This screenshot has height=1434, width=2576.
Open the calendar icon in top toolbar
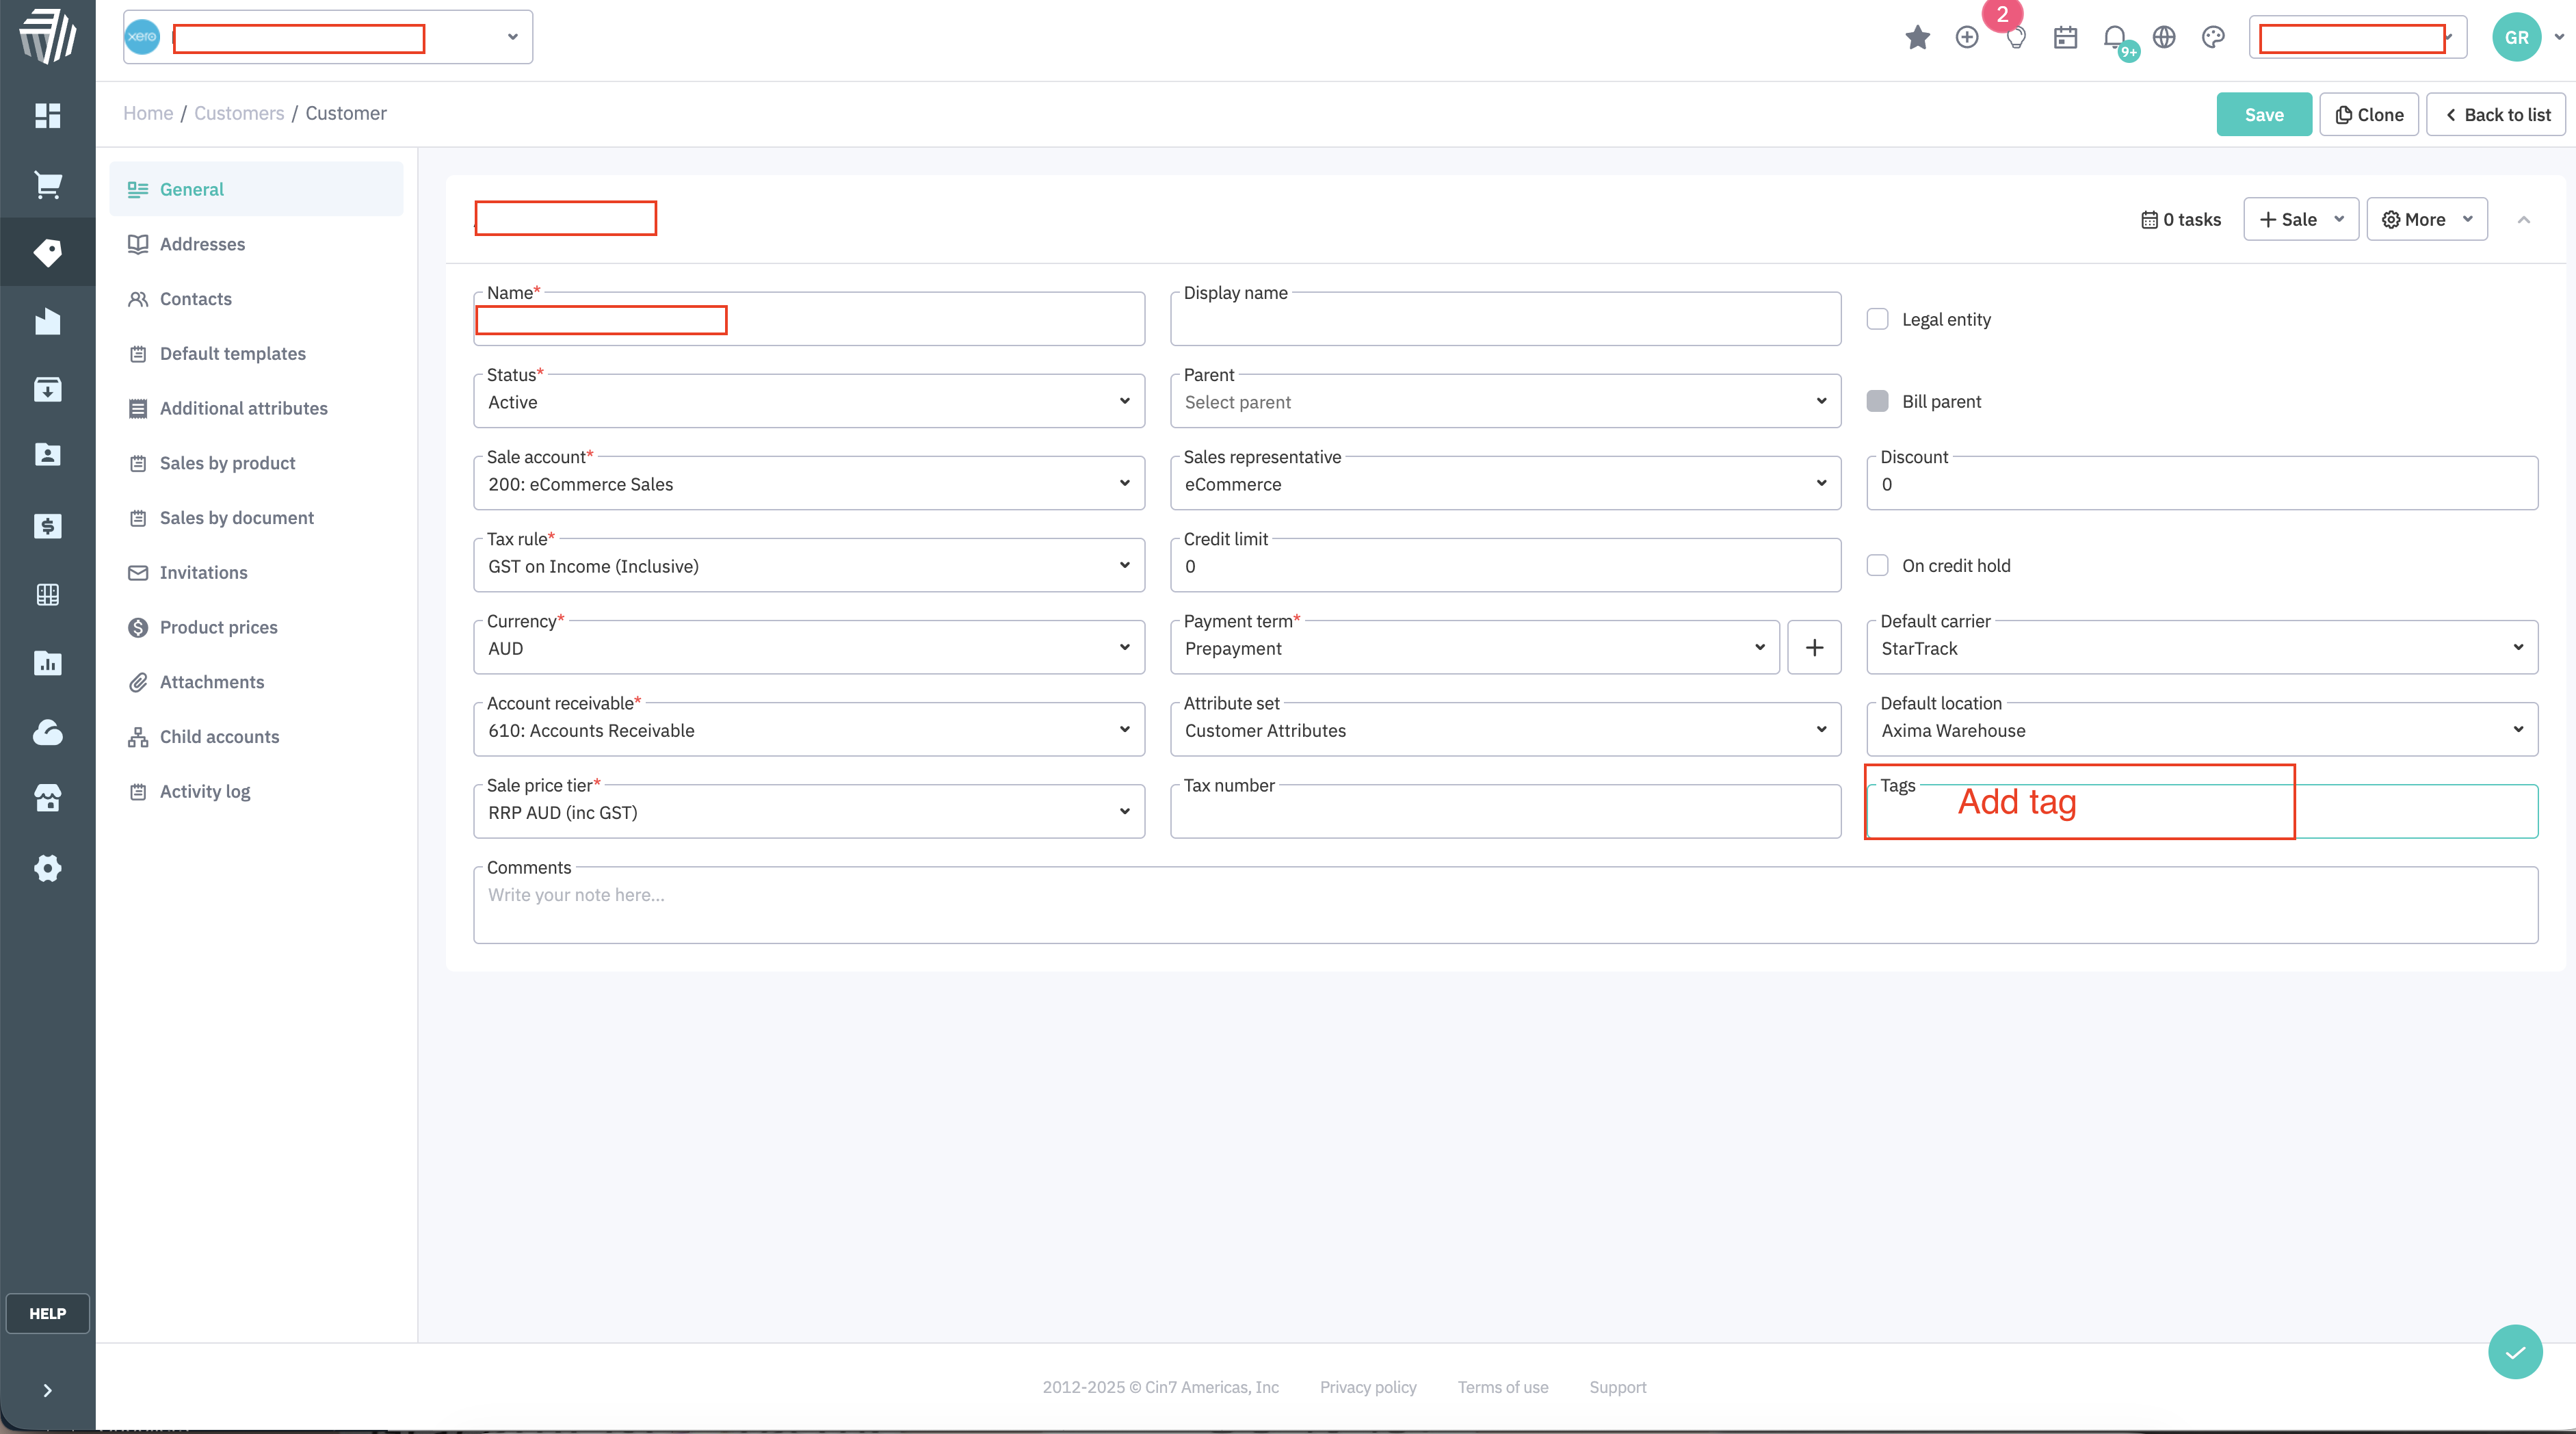(2065, 37)
